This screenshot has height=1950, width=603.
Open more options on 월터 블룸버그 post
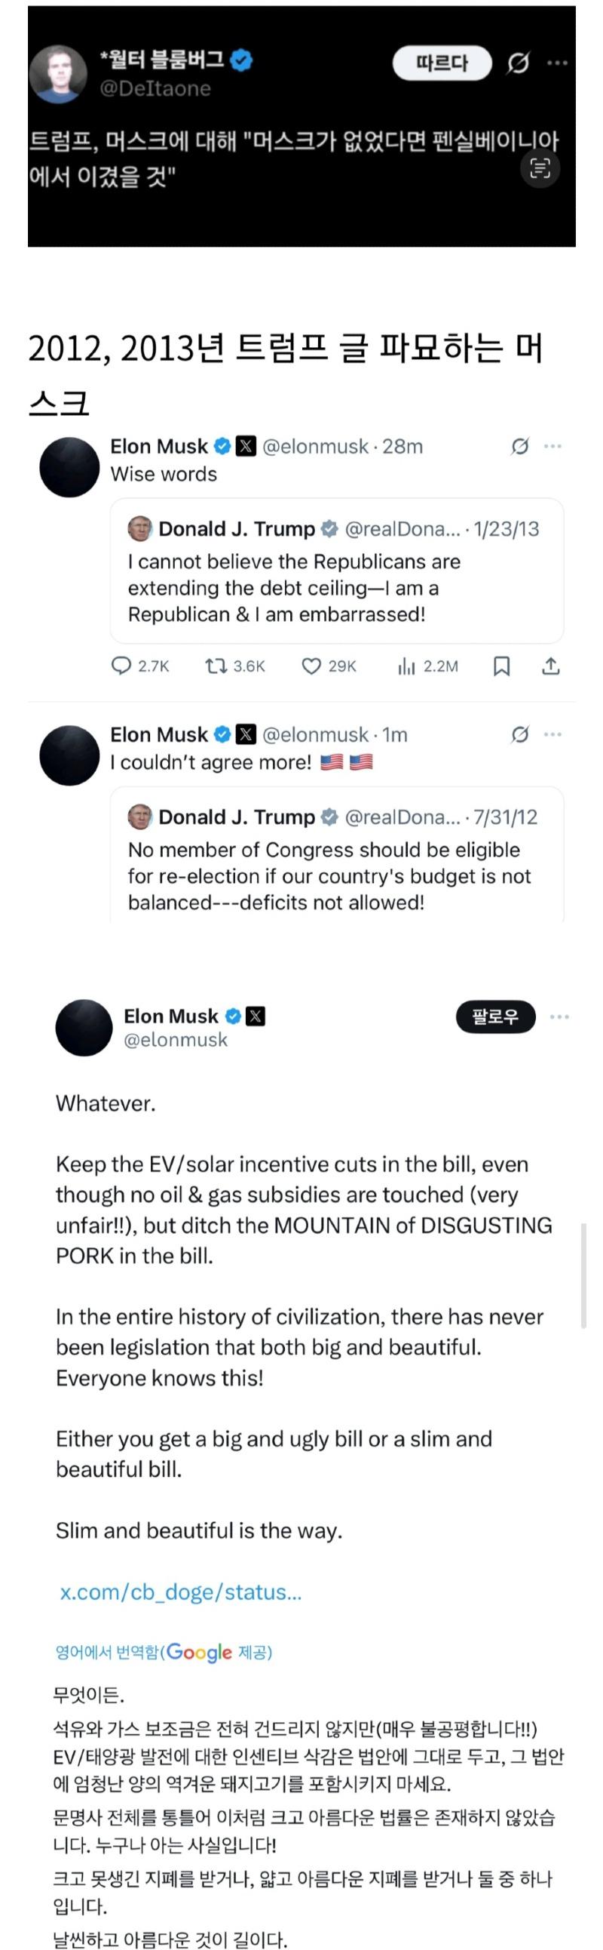pos(558,63)
